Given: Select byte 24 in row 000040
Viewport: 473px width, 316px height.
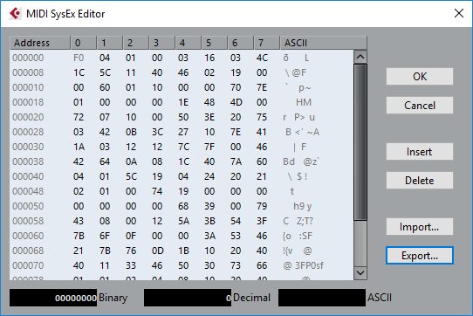Looking at the screenshot, I should click(x=209, y=176).
